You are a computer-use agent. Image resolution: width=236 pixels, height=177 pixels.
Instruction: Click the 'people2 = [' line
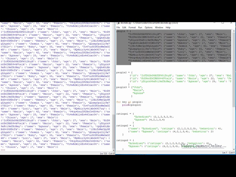point(125,73)
